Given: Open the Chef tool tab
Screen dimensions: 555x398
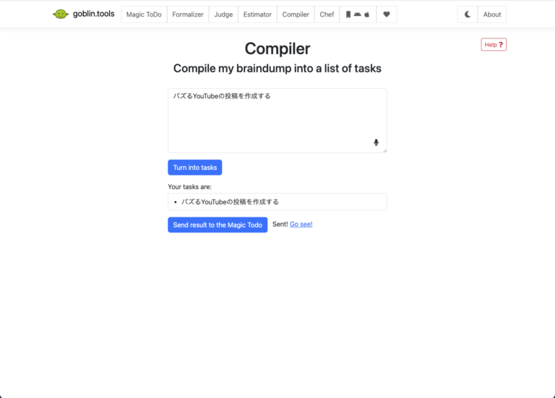Looking at the screenshot, I should click(x=327, y=14).
